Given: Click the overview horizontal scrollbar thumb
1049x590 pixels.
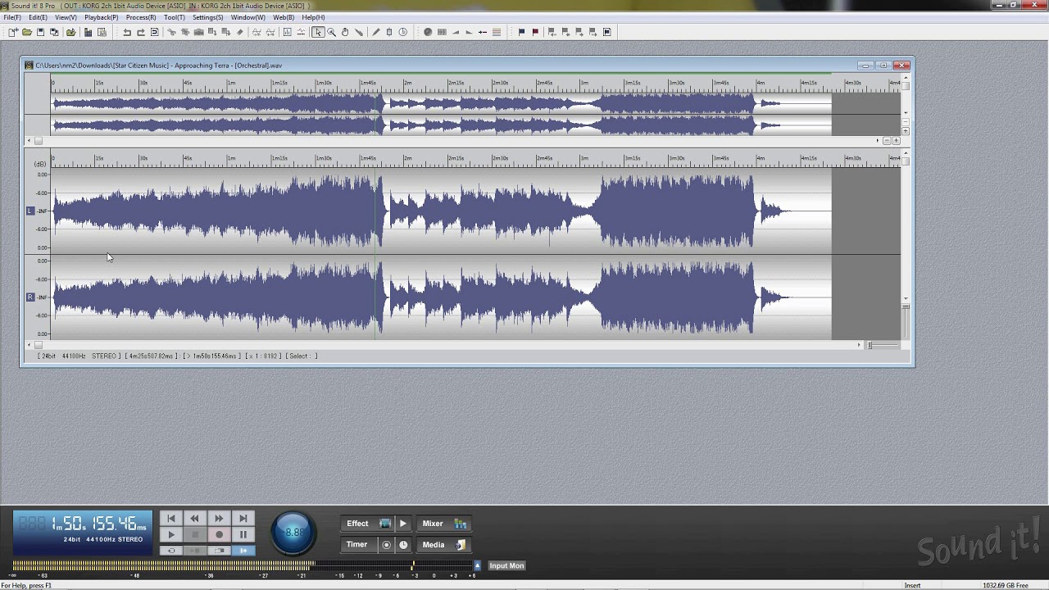Looking at the screenshot, I should click(x=38, y=141).
